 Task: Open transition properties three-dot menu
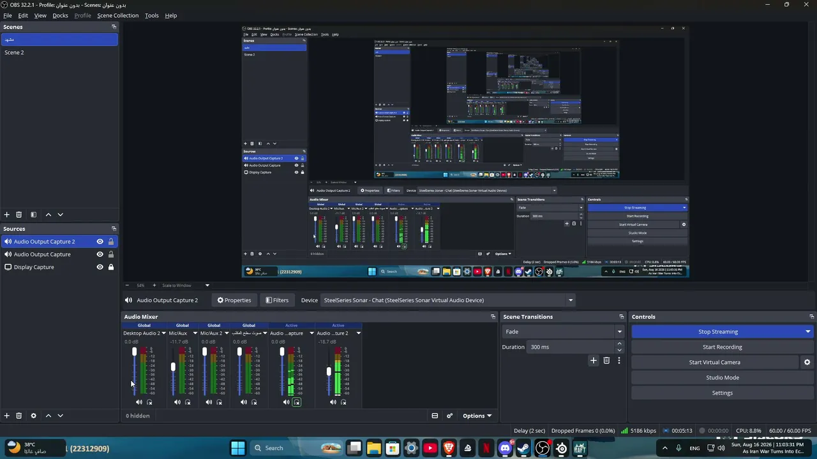point(618,361)
